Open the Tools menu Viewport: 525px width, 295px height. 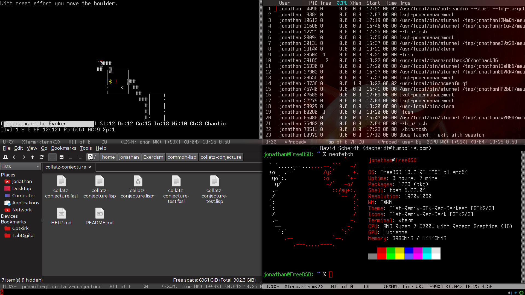point(86,148)
